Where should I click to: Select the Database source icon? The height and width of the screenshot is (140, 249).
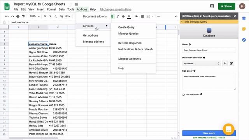[x=209, y=30]
